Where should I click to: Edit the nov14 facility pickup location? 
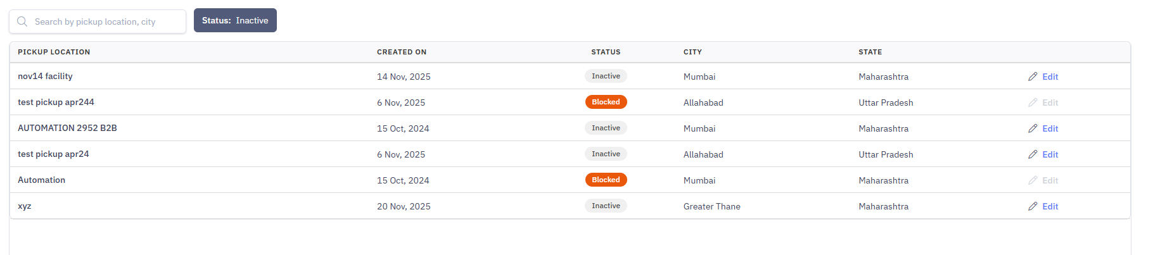(1043, 77)
